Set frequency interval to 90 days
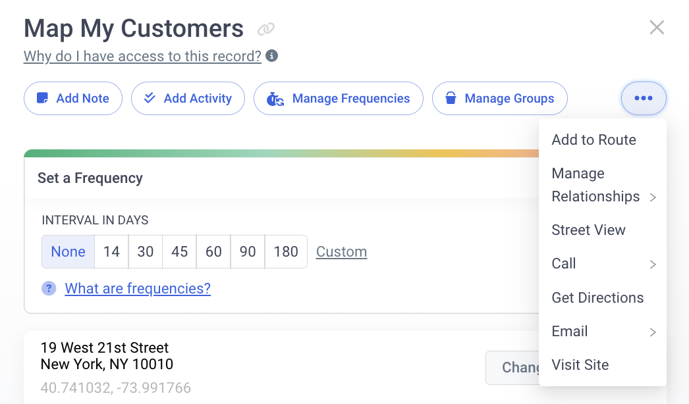Screen dimensions: 689x404 coord(248,251)
